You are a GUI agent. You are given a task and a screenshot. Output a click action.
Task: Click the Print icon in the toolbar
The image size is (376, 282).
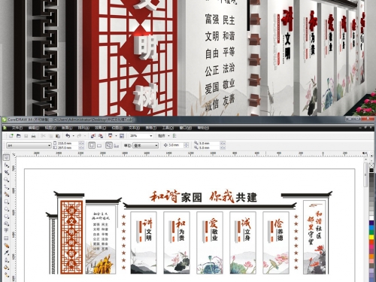[33, 136]
